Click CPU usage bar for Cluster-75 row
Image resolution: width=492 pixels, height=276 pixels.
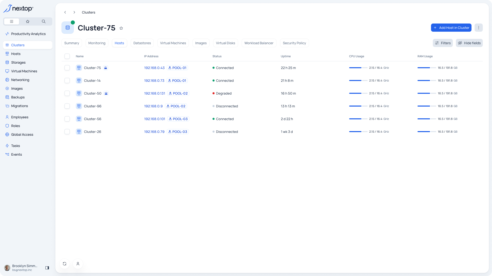(358, 68)
